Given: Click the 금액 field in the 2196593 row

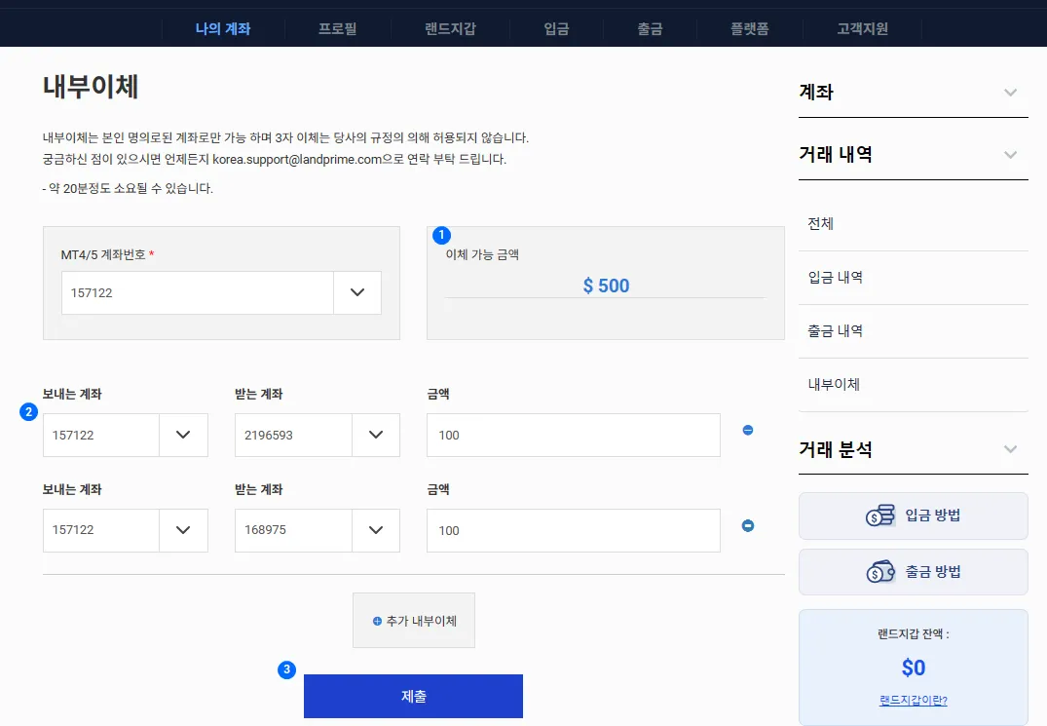Looking at the screenshot, I should [574, 435].
